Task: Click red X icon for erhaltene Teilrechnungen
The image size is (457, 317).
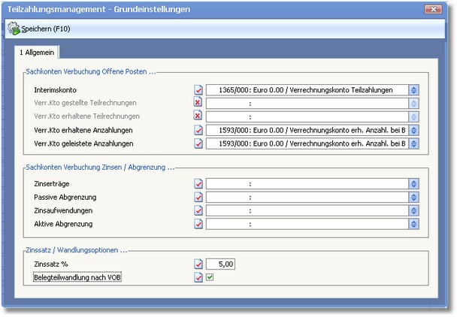Action: (198, 116)
